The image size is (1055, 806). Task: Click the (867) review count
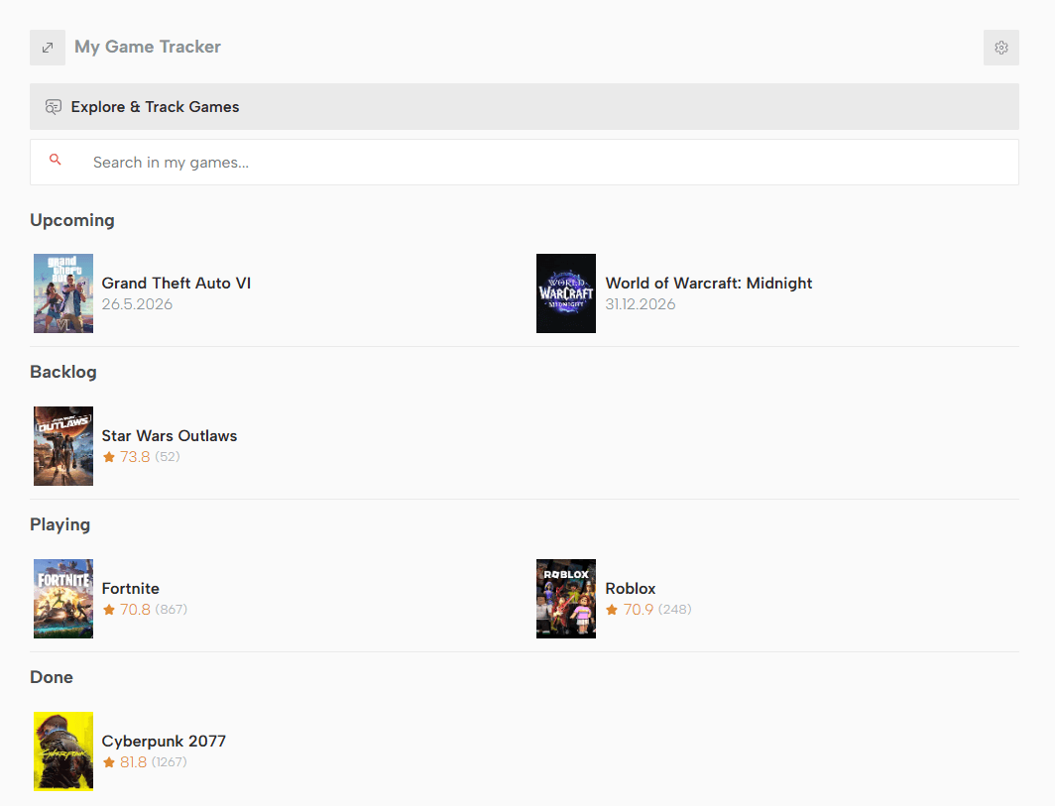coord(171,610)
